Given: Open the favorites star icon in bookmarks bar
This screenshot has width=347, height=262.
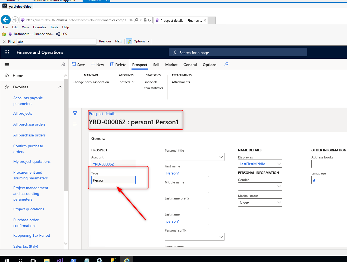Looking at the screenshot, I should 4,34.
